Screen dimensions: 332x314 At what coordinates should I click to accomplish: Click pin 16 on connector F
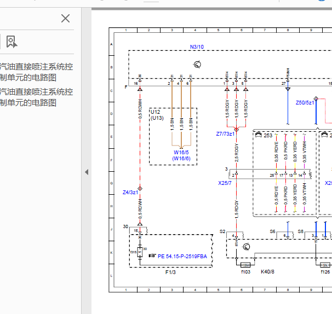click(136, 84)
